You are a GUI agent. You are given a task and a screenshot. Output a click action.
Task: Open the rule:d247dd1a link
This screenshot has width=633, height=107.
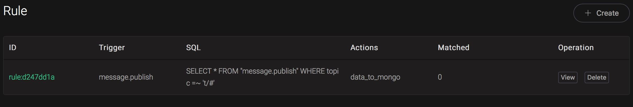tap(32, 77)
